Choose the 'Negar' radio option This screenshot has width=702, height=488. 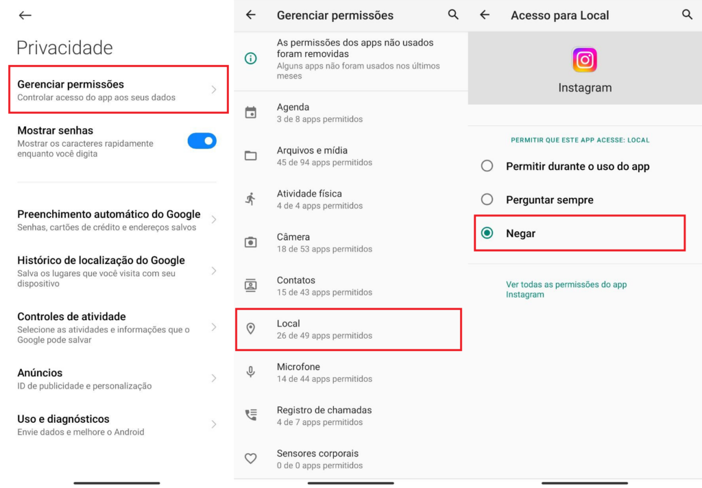[487, 233]
